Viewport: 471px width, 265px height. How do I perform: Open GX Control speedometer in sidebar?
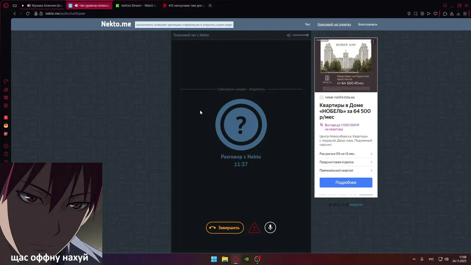coord(6,81)
